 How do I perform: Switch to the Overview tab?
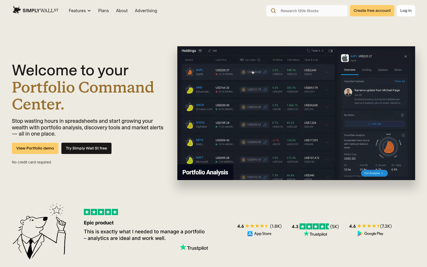click(350, 70)
